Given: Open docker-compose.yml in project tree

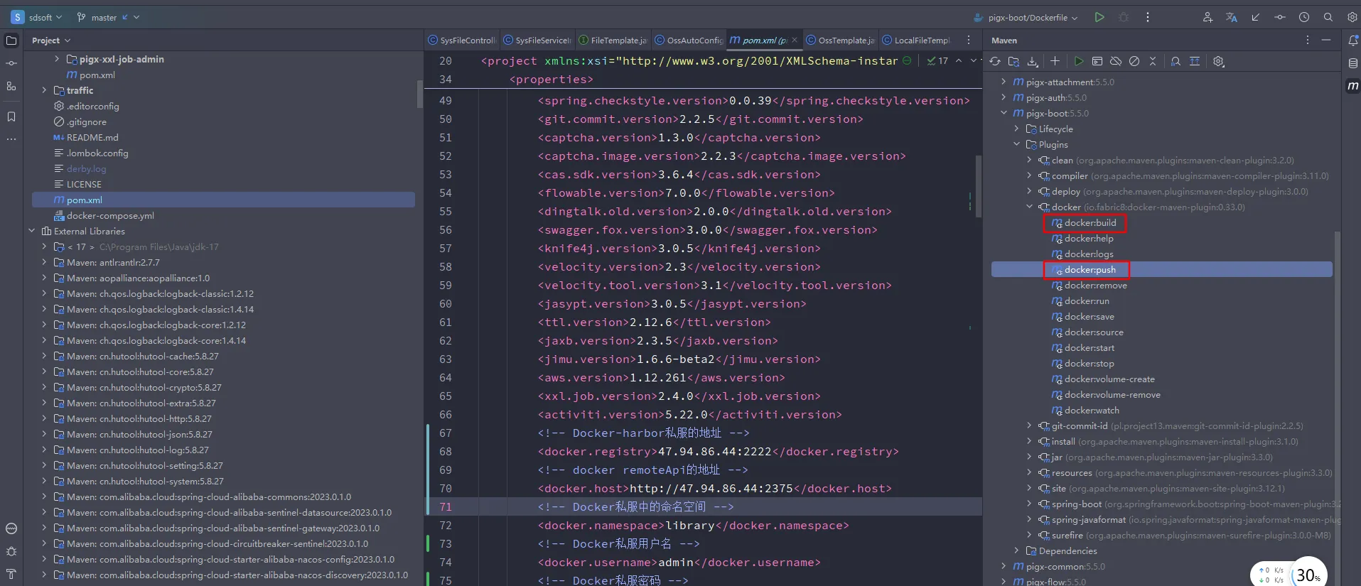Looking at the screenshot, I should tap(110, 216).
